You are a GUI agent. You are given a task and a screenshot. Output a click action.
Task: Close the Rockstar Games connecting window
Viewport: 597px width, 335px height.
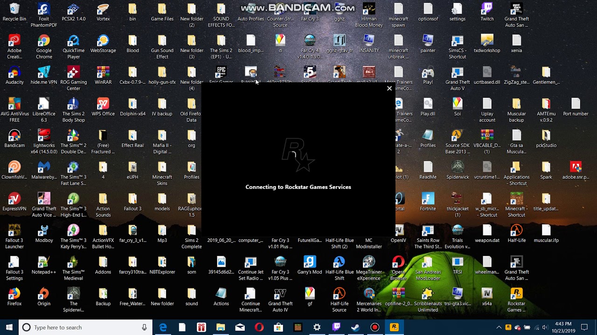point(389,88)
